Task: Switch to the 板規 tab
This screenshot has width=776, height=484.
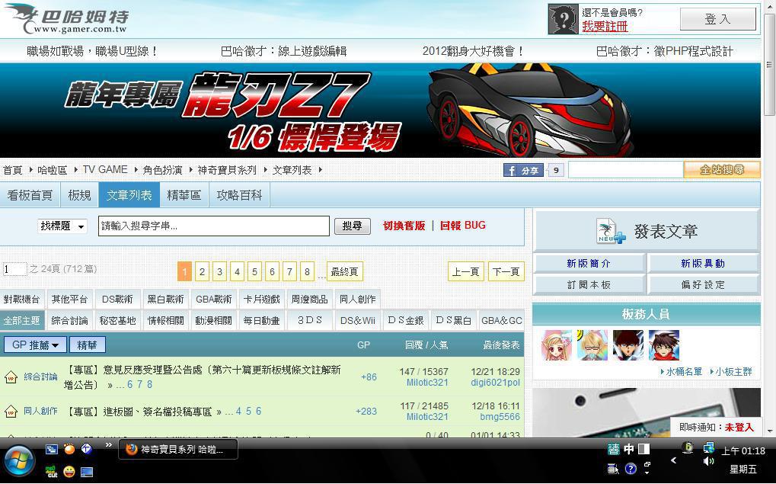Action: [x=79, y=195]
